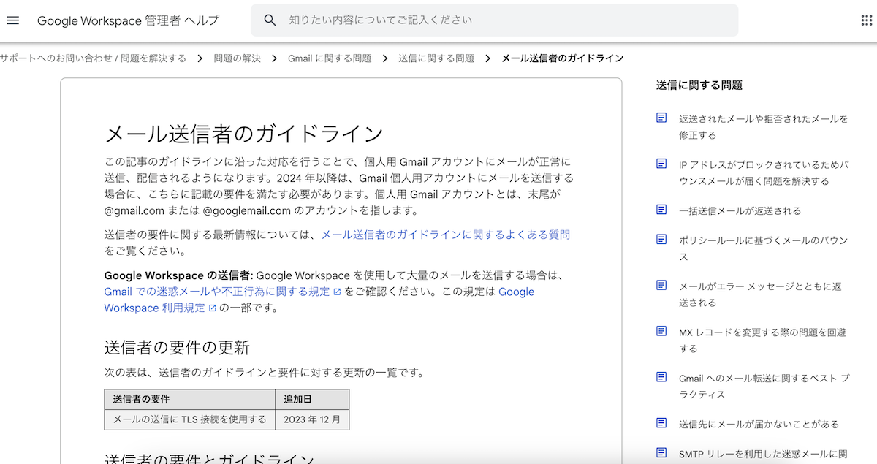Click the search magnifier icon
This screenshot has height=464, width=877.
[270, 20]
